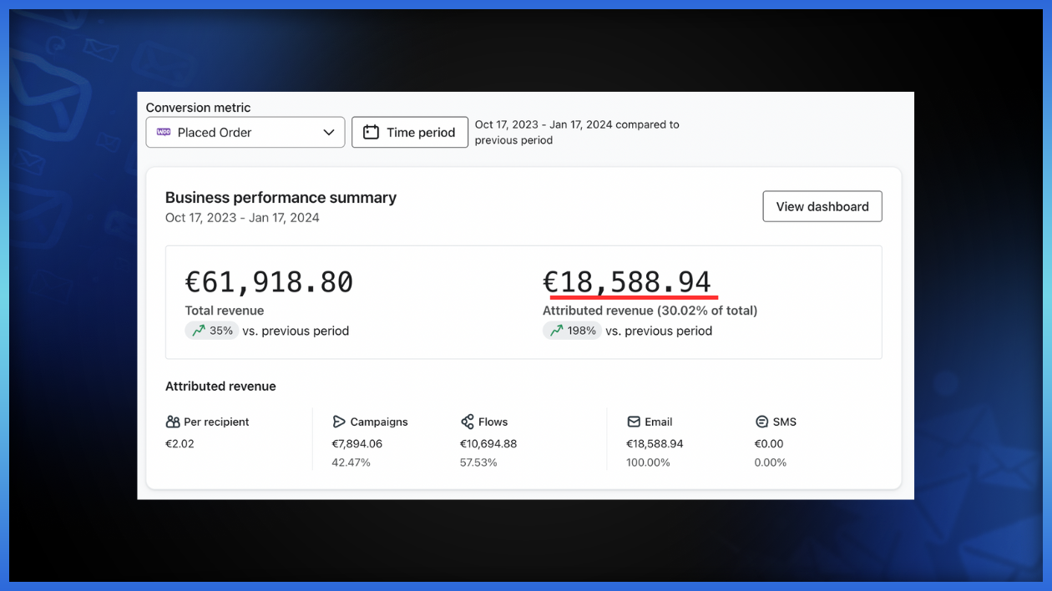Click the Flows branching icon
Viewport: 1052px width, 591px height.
(468, 422)
